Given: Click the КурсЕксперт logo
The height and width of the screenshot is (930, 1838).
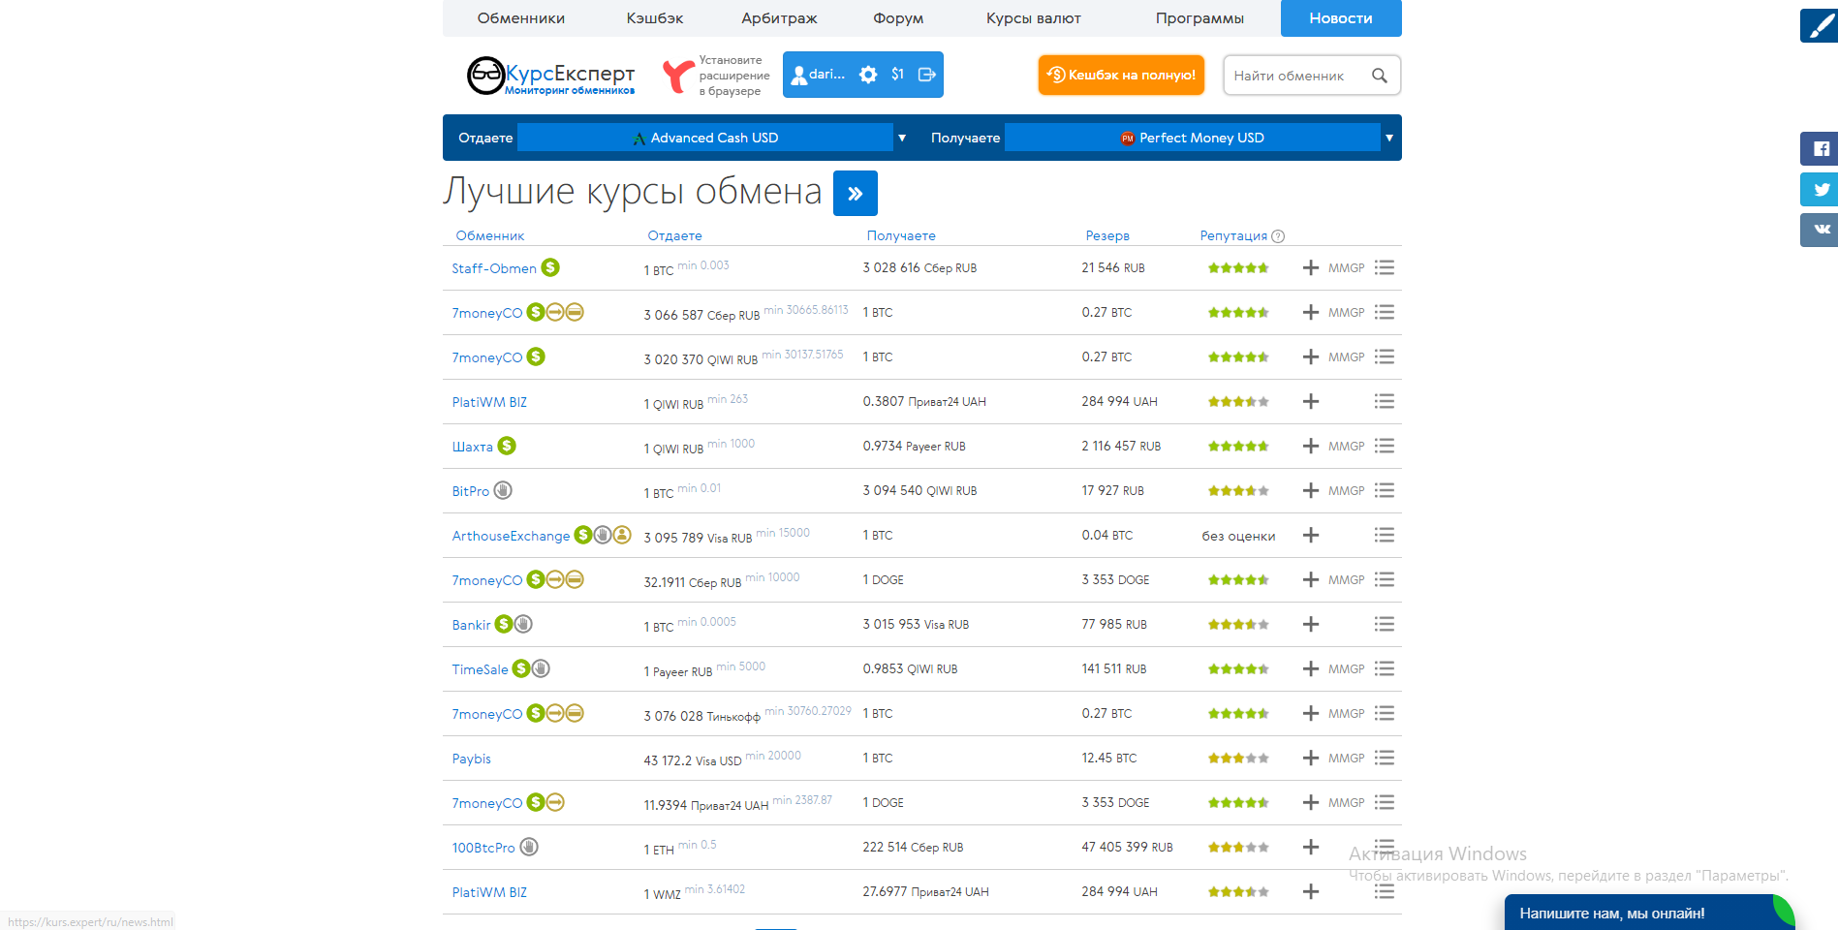Looking at the screenshot, I should [x=550, y=76].
